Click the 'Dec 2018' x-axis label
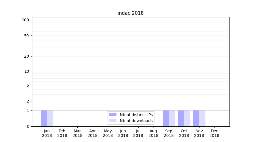 [x=214, y=133]
